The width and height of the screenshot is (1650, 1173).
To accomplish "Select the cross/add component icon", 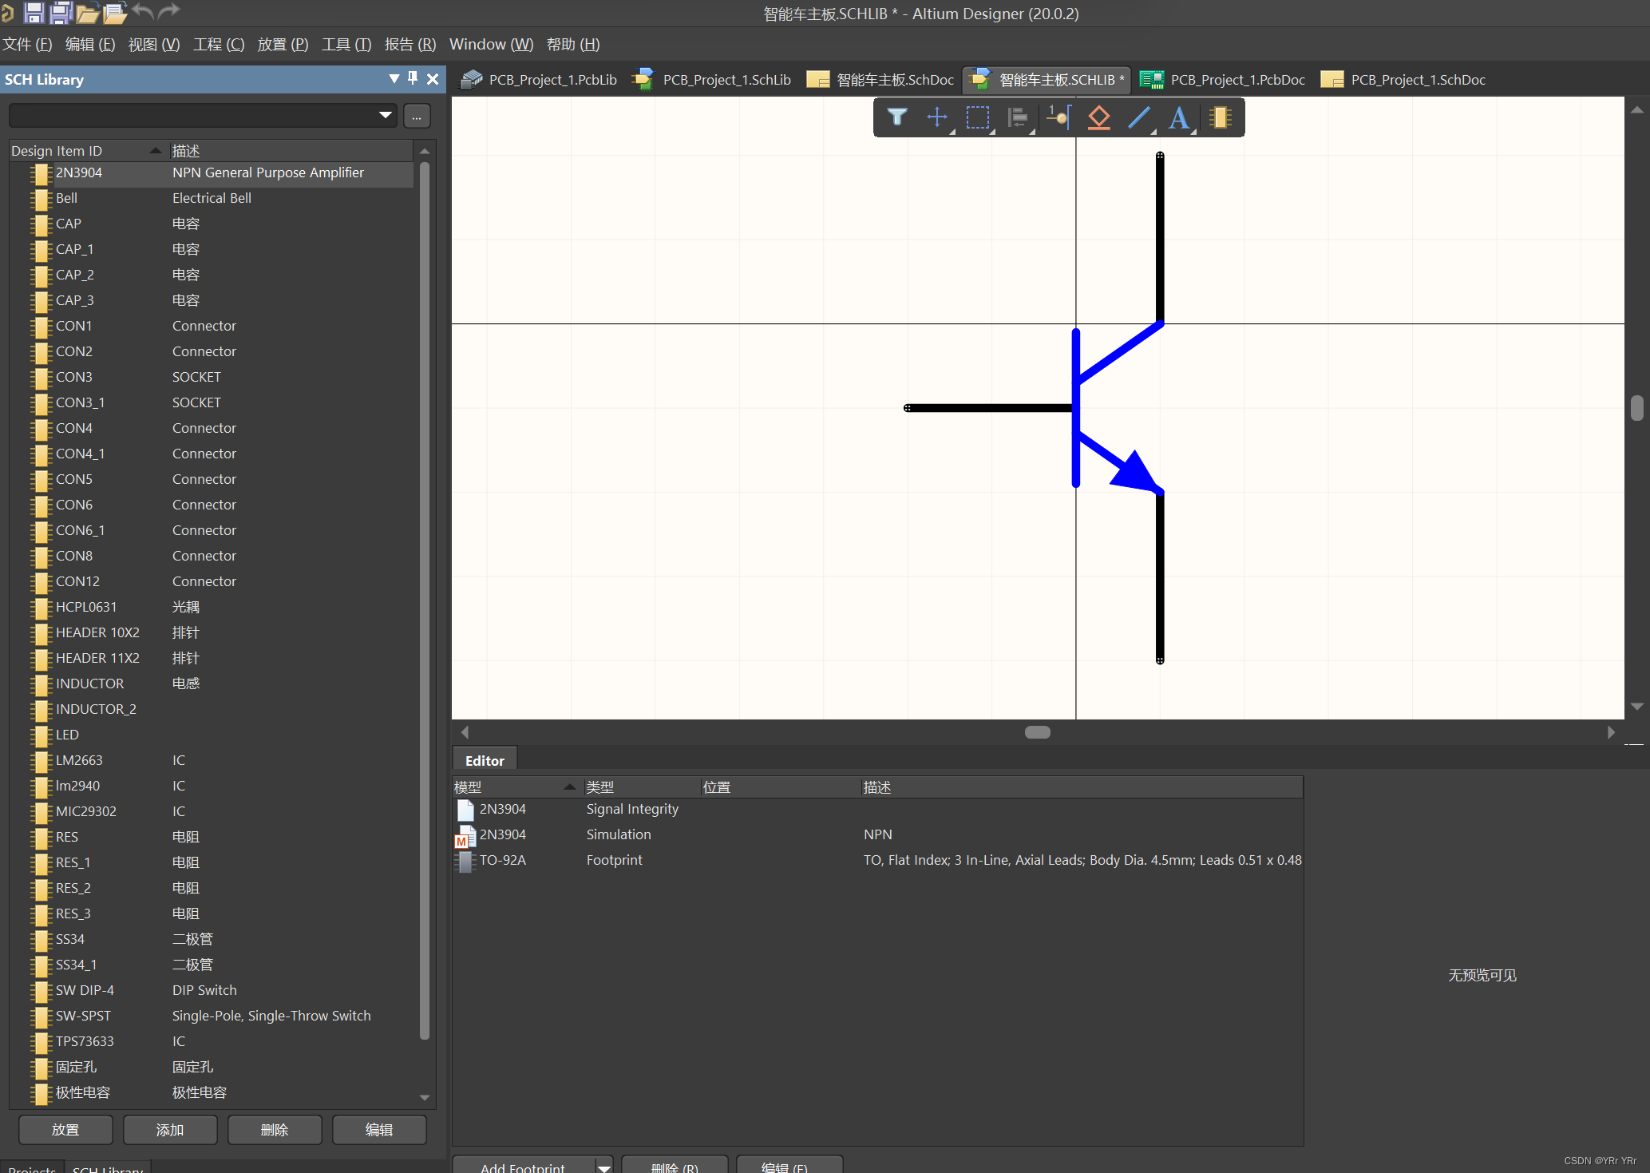I will (x=936, y=118).
